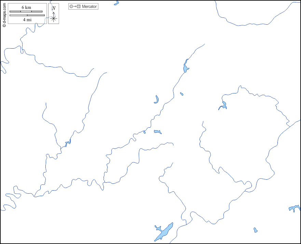This screenshot has height=244, width=301.
Task: Select the tiny lake right of crescent lake
Action: pos(181,94)
